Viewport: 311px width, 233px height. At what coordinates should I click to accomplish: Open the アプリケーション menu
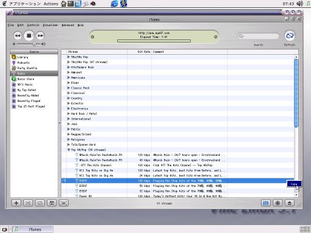[x=25, y=4]
